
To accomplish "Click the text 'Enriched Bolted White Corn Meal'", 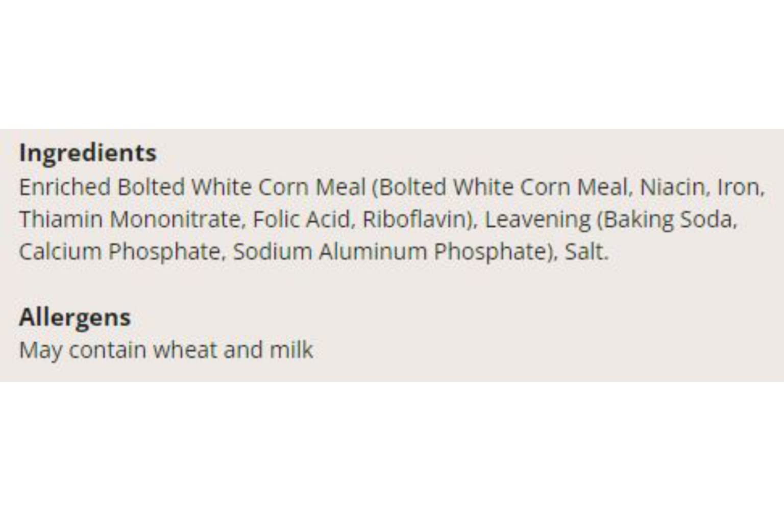I will coord(192,187).
